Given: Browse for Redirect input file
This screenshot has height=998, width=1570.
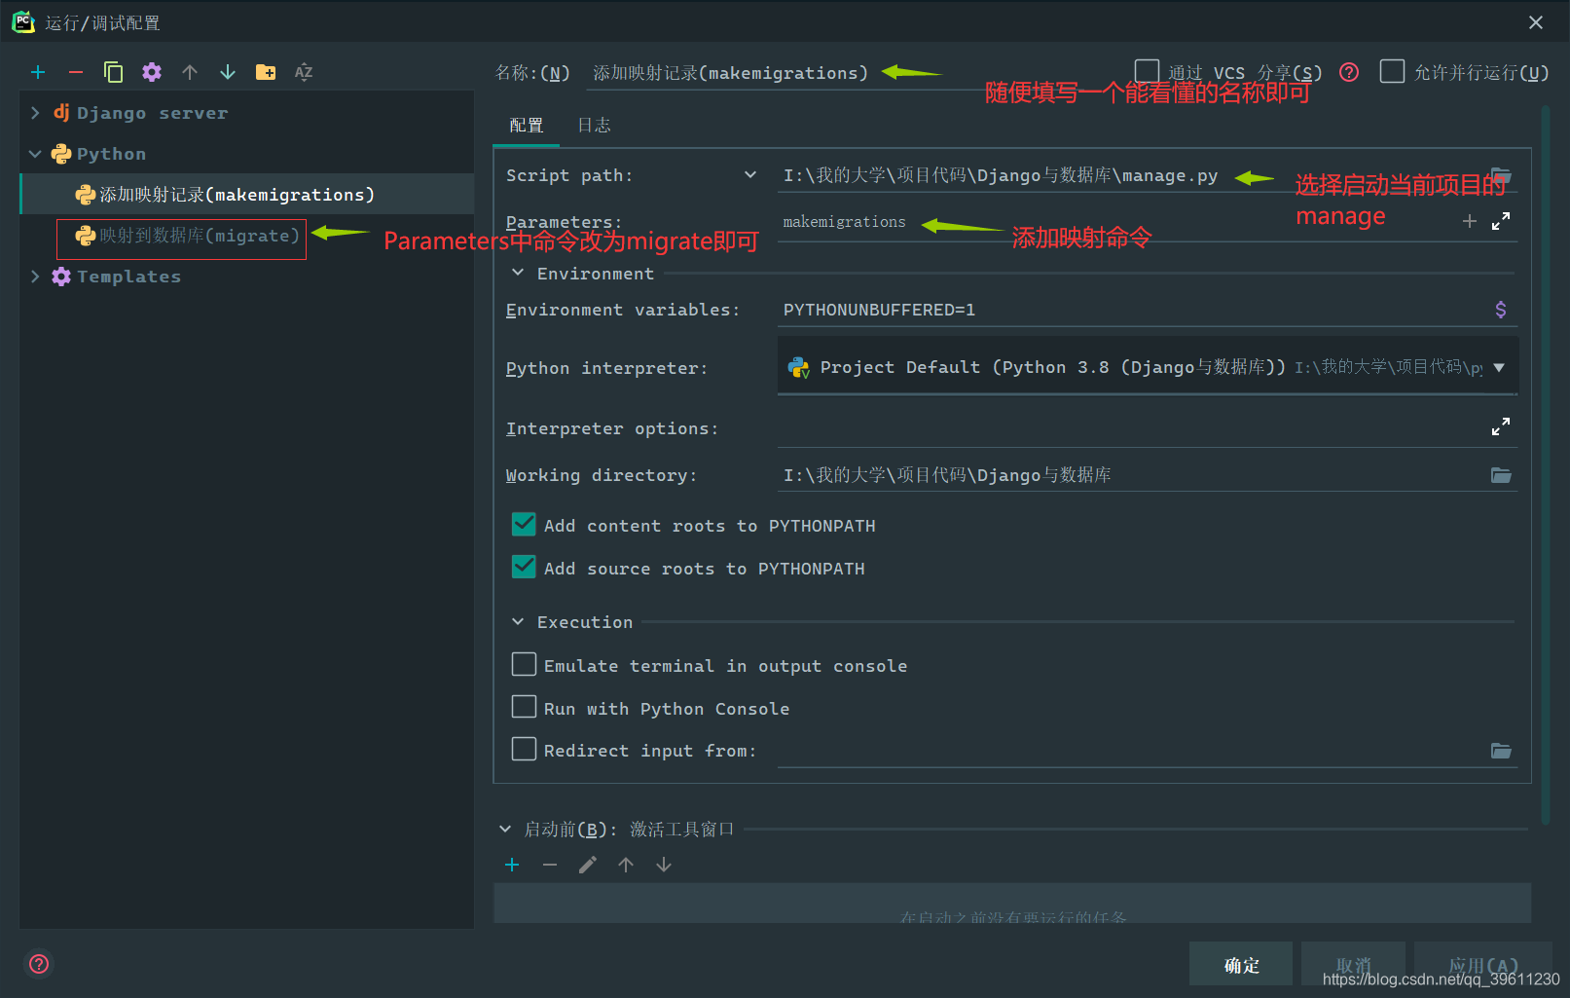Looking at the screenshot, I should 1501,751.
